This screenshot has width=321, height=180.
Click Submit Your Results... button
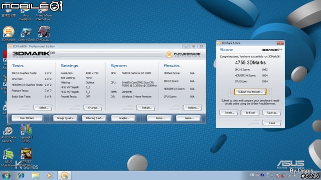(x=250, y=92)
